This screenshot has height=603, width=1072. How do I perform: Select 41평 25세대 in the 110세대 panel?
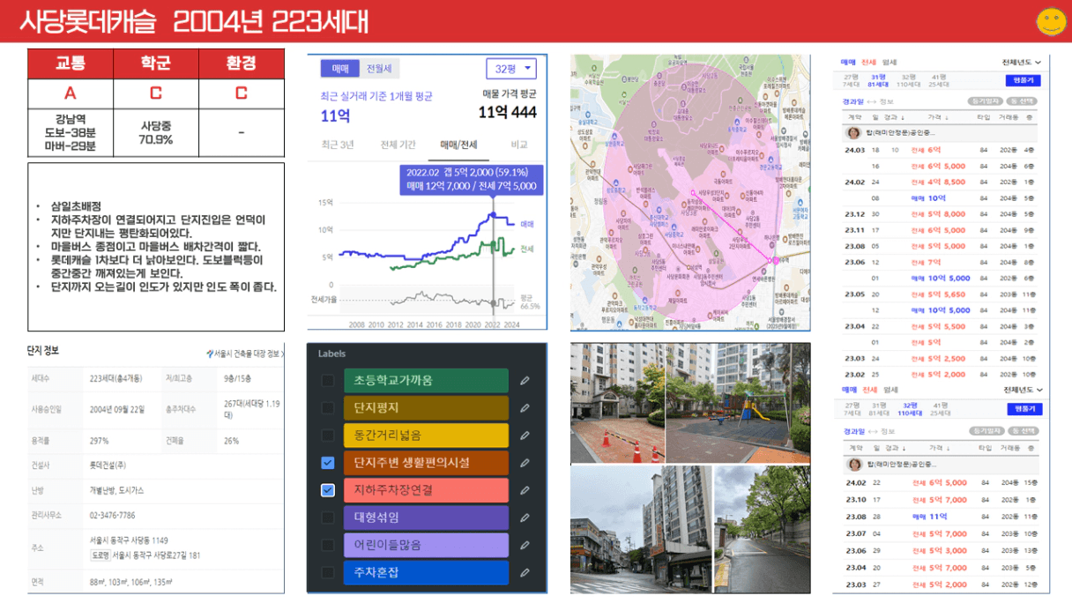(942, 408)
